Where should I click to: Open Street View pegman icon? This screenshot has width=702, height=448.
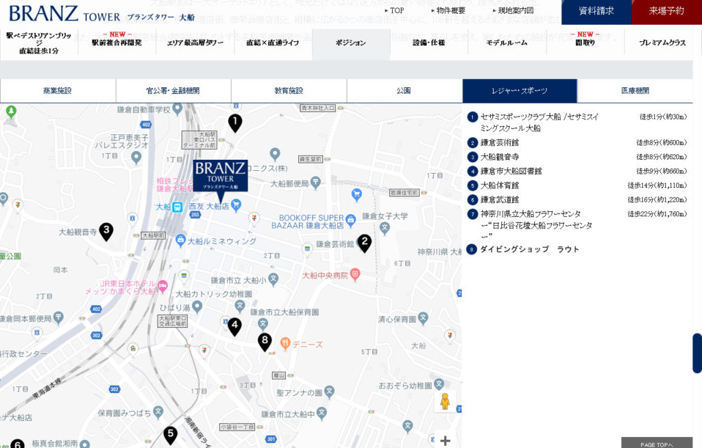[x=444, y=402]
